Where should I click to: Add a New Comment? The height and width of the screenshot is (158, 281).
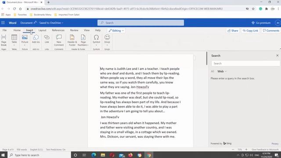click(59, 40)
